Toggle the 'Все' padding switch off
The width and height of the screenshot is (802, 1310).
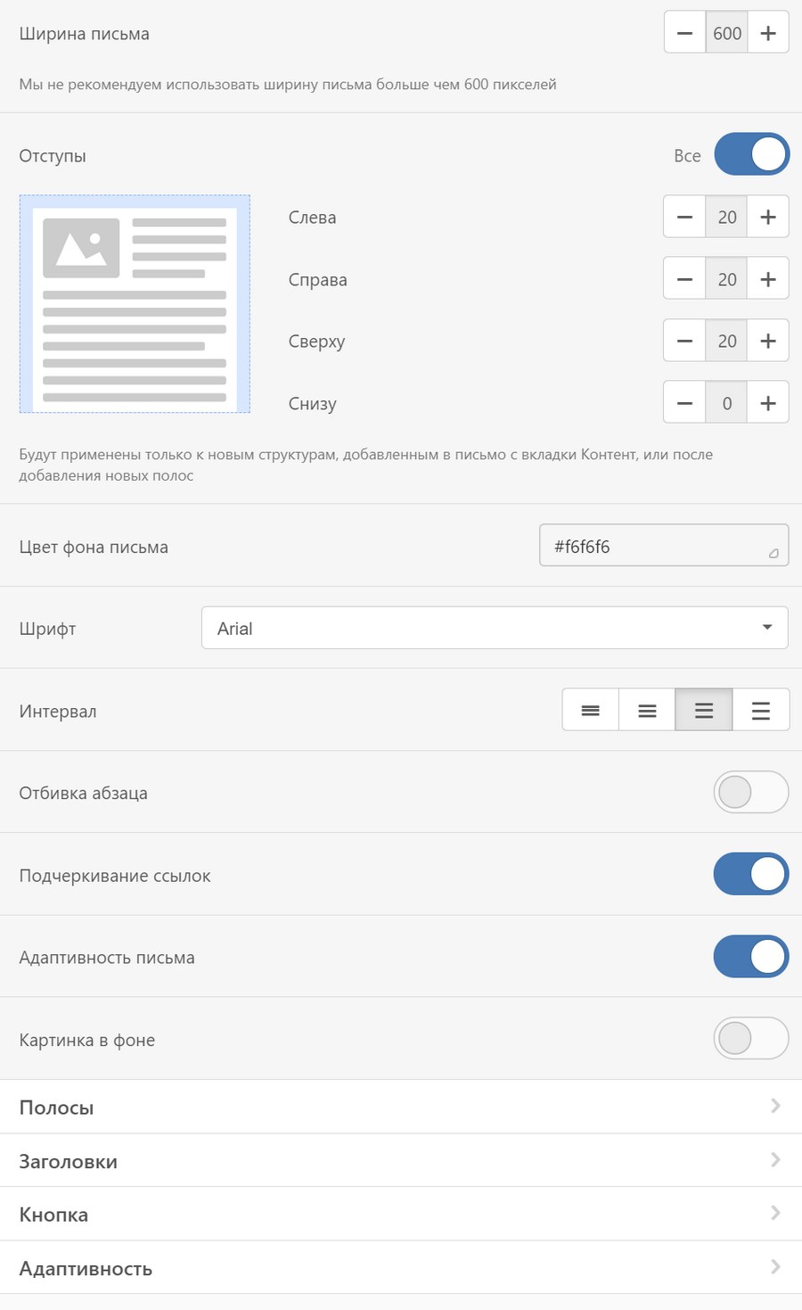(751, 154)
